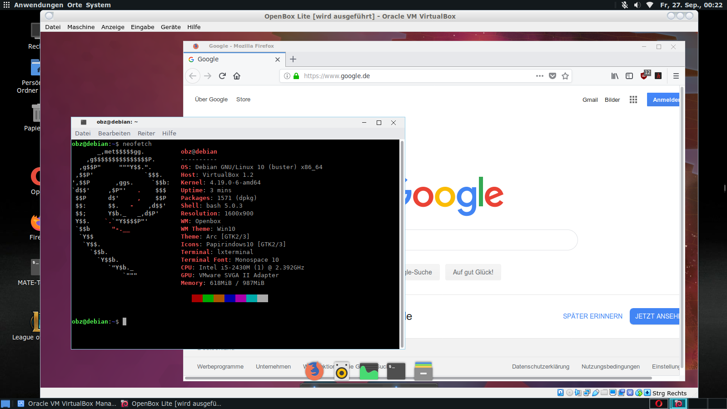The height and width of the screenshot is (409, 727).
Task: Click VirtualBox shared folders status indicator
Action: point(604,393)
